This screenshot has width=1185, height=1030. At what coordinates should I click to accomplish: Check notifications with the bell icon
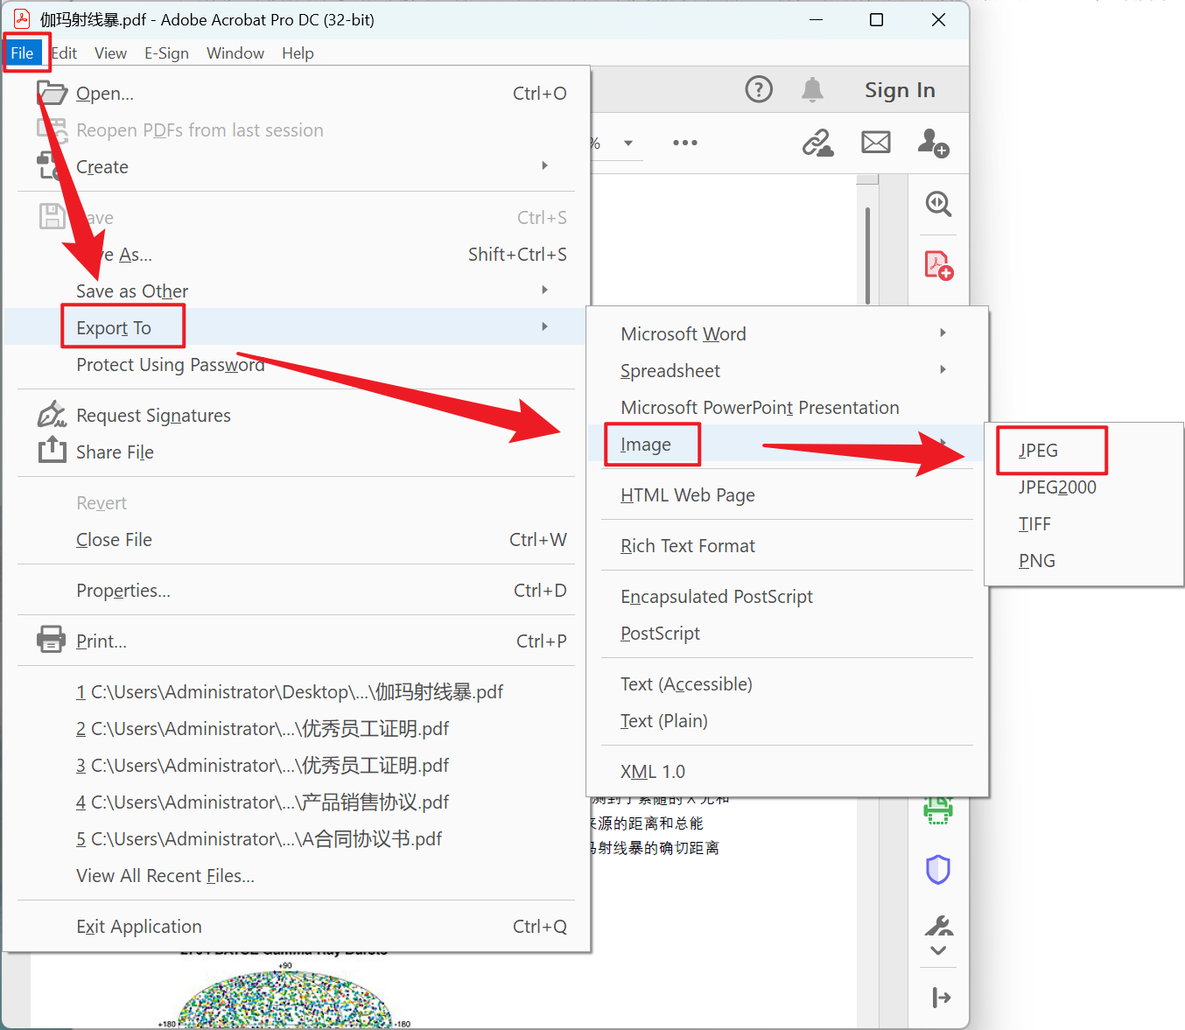click(812, 88)
